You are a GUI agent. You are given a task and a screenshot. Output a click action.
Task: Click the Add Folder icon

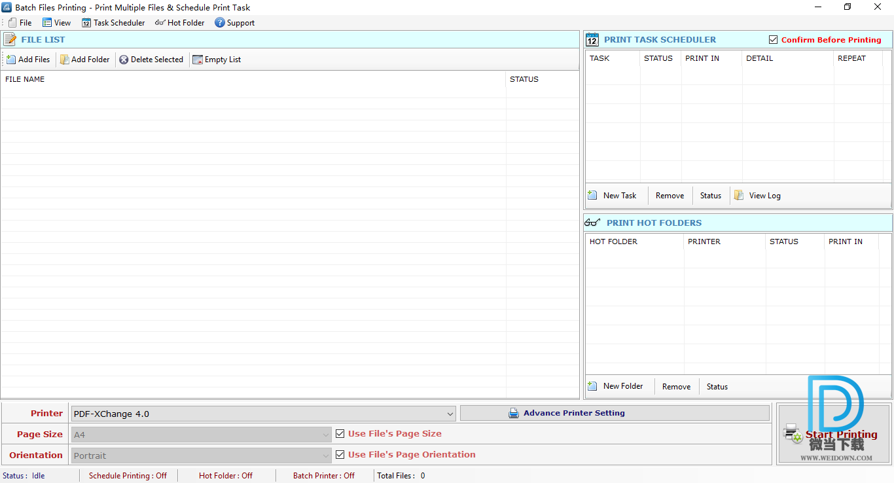point(64,60)
